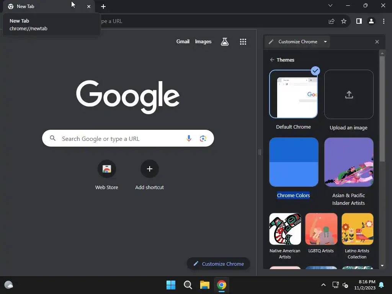The image size is (392, 294).
Task: Show hidden system tray icons
Action: tap(323, 285)
